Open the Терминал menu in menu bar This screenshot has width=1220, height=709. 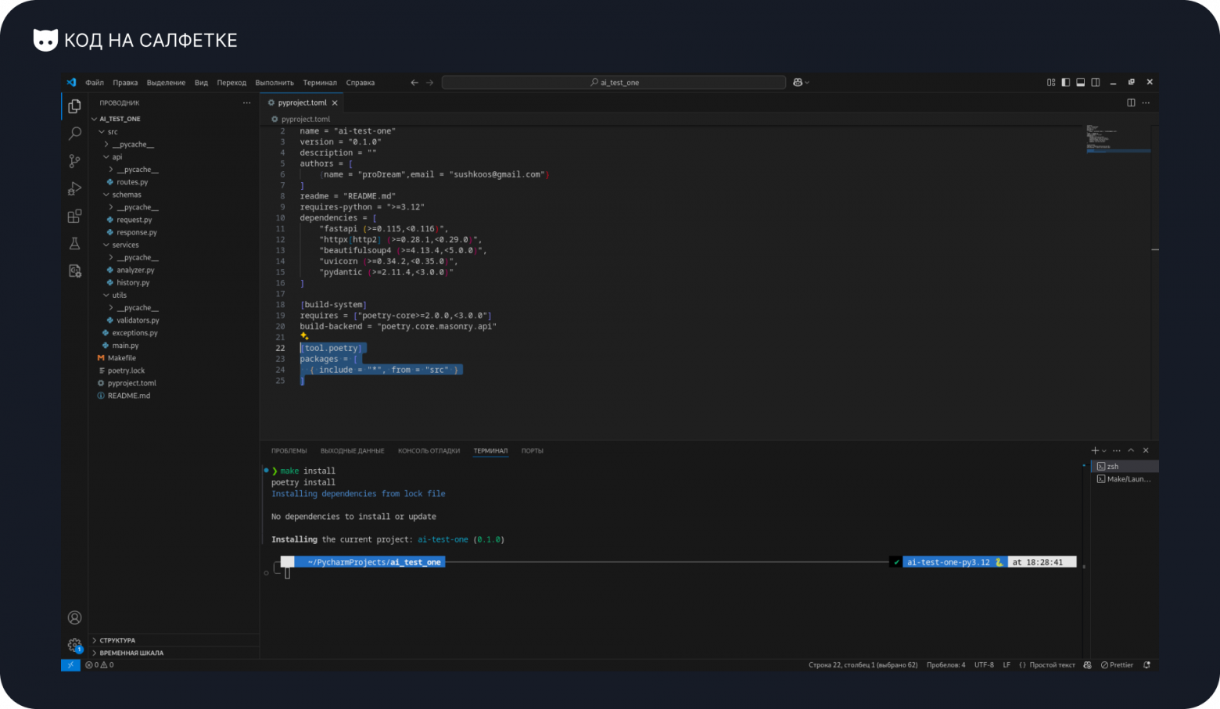click(320, 83)
